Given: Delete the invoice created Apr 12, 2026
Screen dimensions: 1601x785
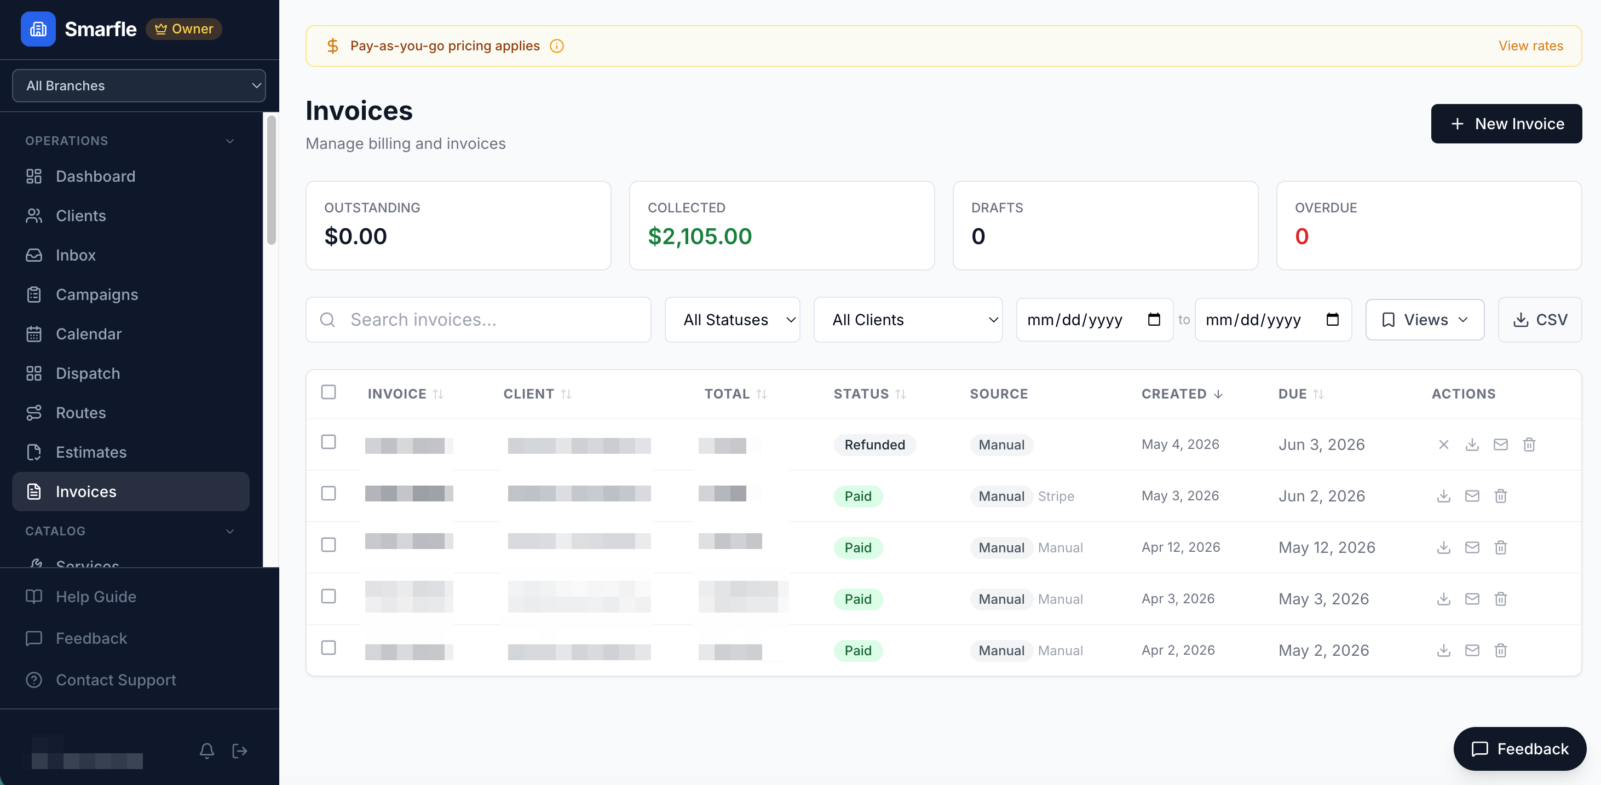Looking at the screenshot, I should [1501, 547].
